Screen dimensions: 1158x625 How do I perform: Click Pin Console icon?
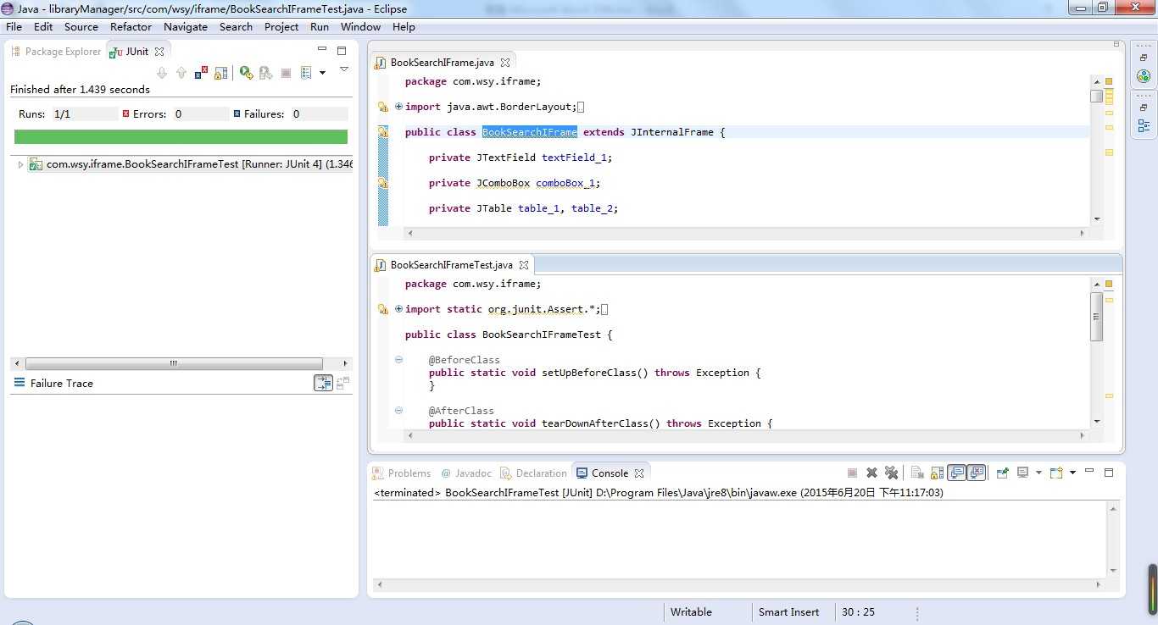(x=1002, y=473)
